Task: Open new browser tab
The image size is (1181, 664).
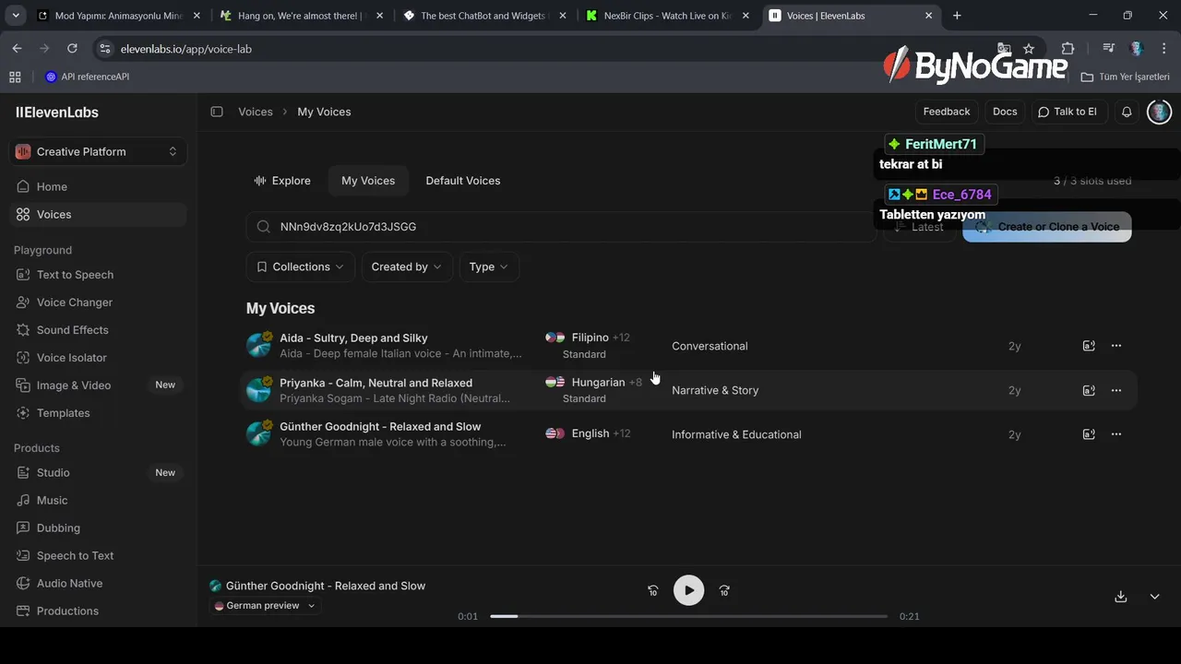Action: (x=957, y=16)
